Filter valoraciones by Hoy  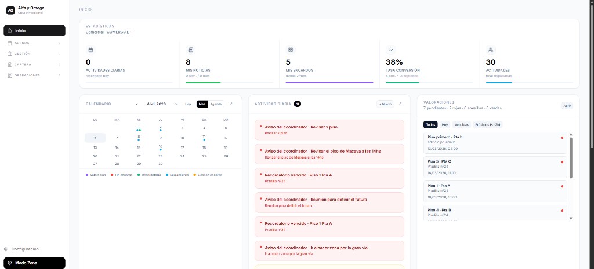click(x=445, y=125)
